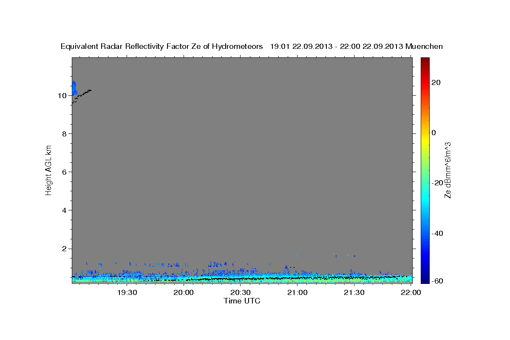Click the time tick label '21:30'
The image size is (510, 340).
[354, 292]
